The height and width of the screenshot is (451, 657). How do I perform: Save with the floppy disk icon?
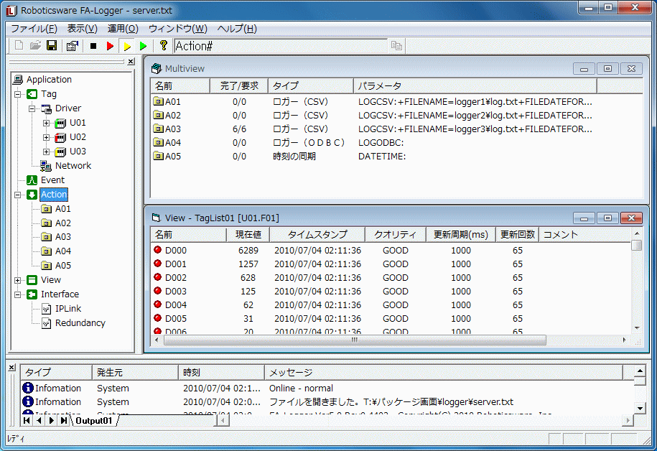pyautogui.click(x=52, y=46)
